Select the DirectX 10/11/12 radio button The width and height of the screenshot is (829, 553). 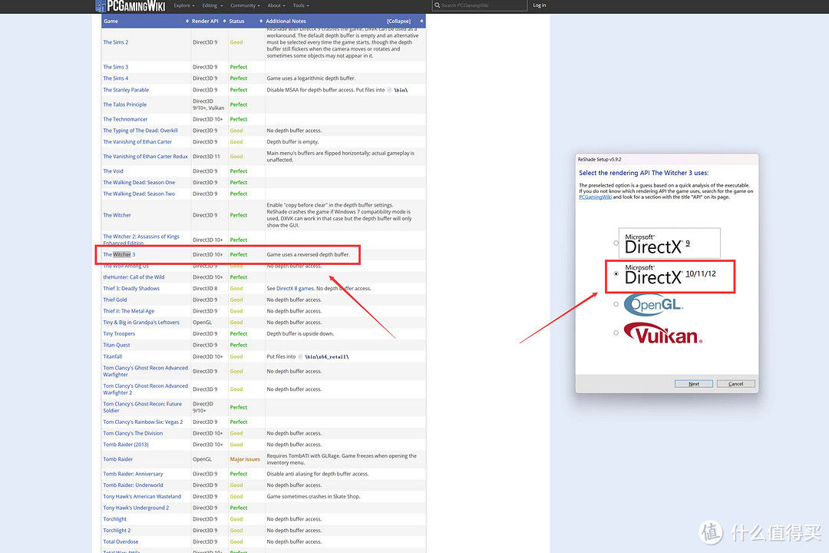[x=616, y=274]
